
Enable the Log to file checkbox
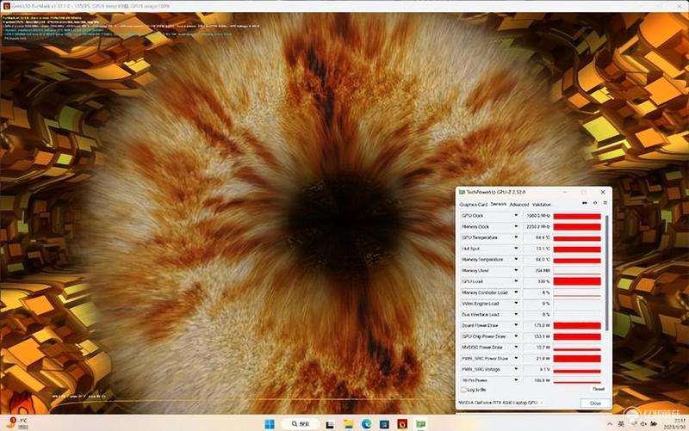click(463, 390)
